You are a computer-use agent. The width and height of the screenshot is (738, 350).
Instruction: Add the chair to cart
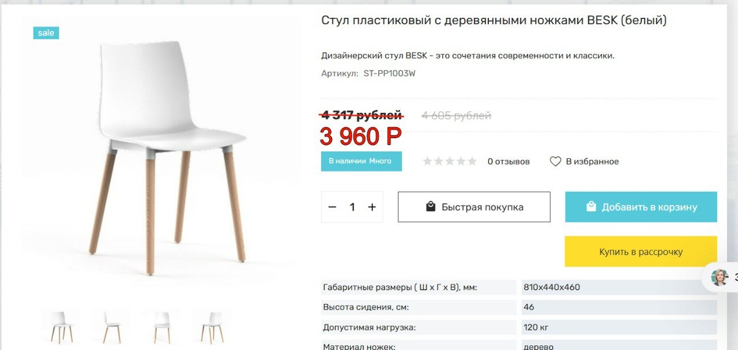641,207
